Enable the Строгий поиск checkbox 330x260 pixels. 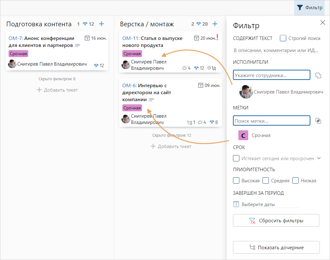click(x=283, y=38)
